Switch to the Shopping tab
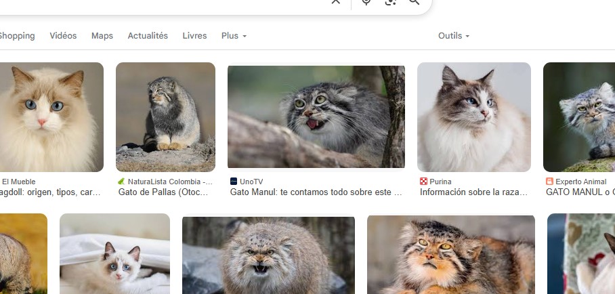 (x=17, y=36)
